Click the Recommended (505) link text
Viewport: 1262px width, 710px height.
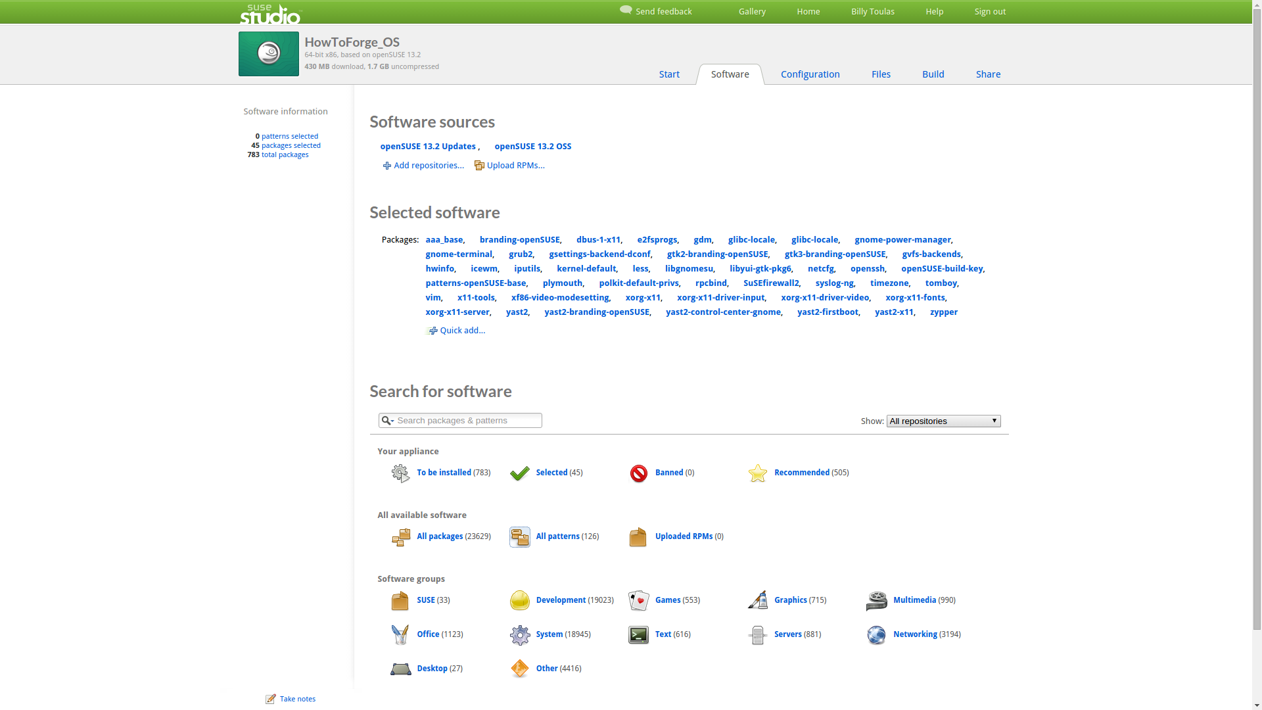[812, 473]
